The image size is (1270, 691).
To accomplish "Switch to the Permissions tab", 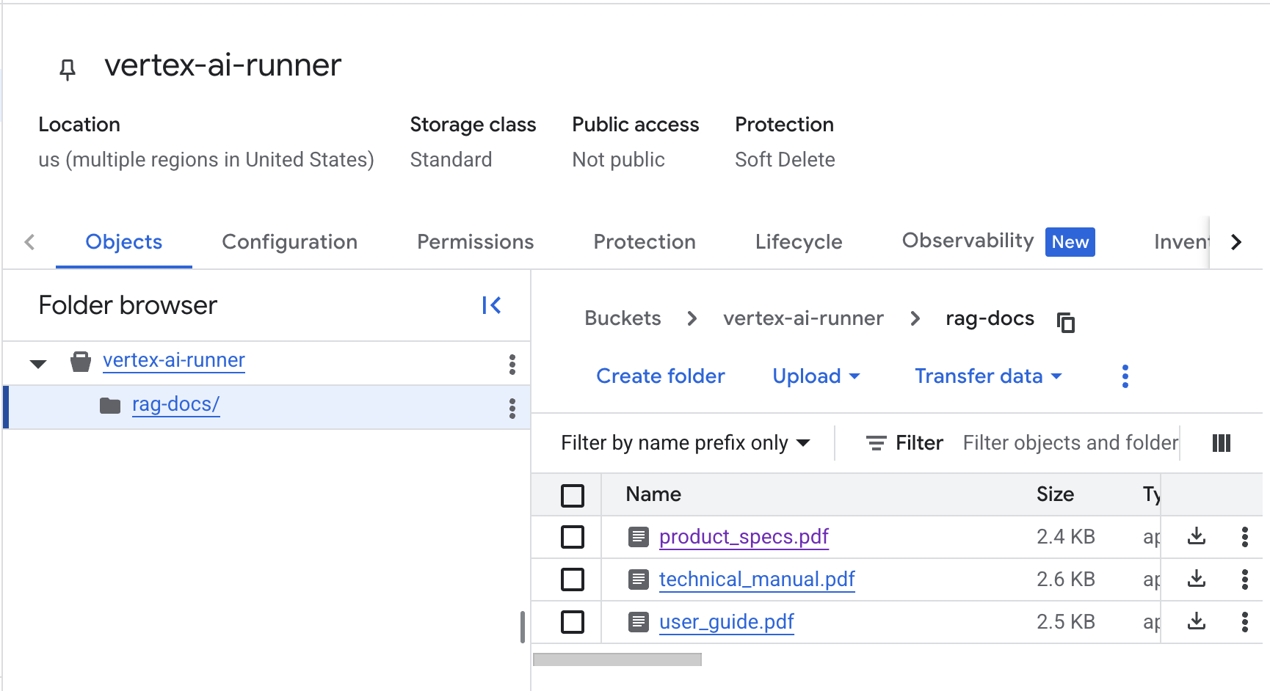I will point(475,242).
